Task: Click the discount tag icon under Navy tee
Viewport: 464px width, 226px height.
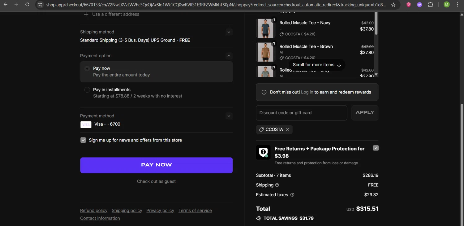Action: [281, 34]
